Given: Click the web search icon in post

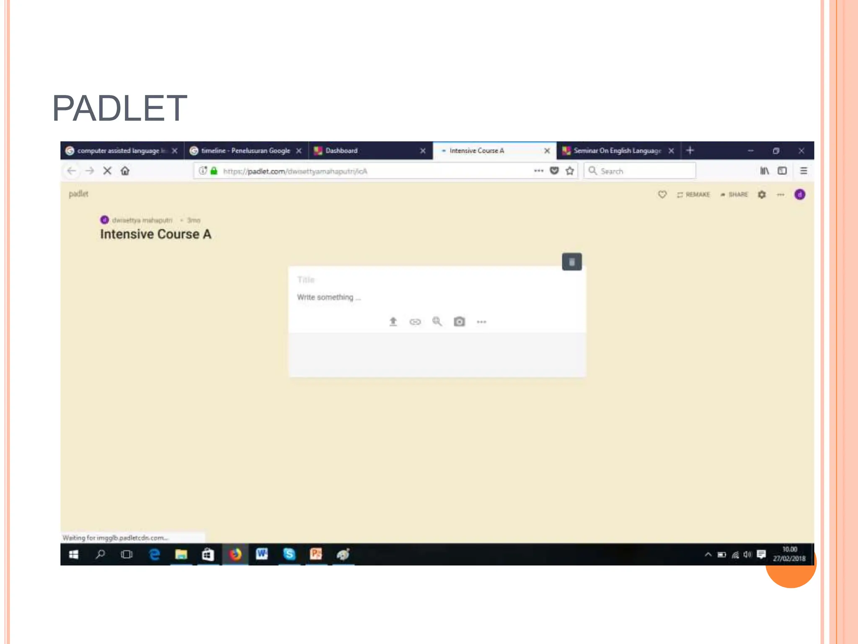Looking at the screenshot, I should [437, 322].
